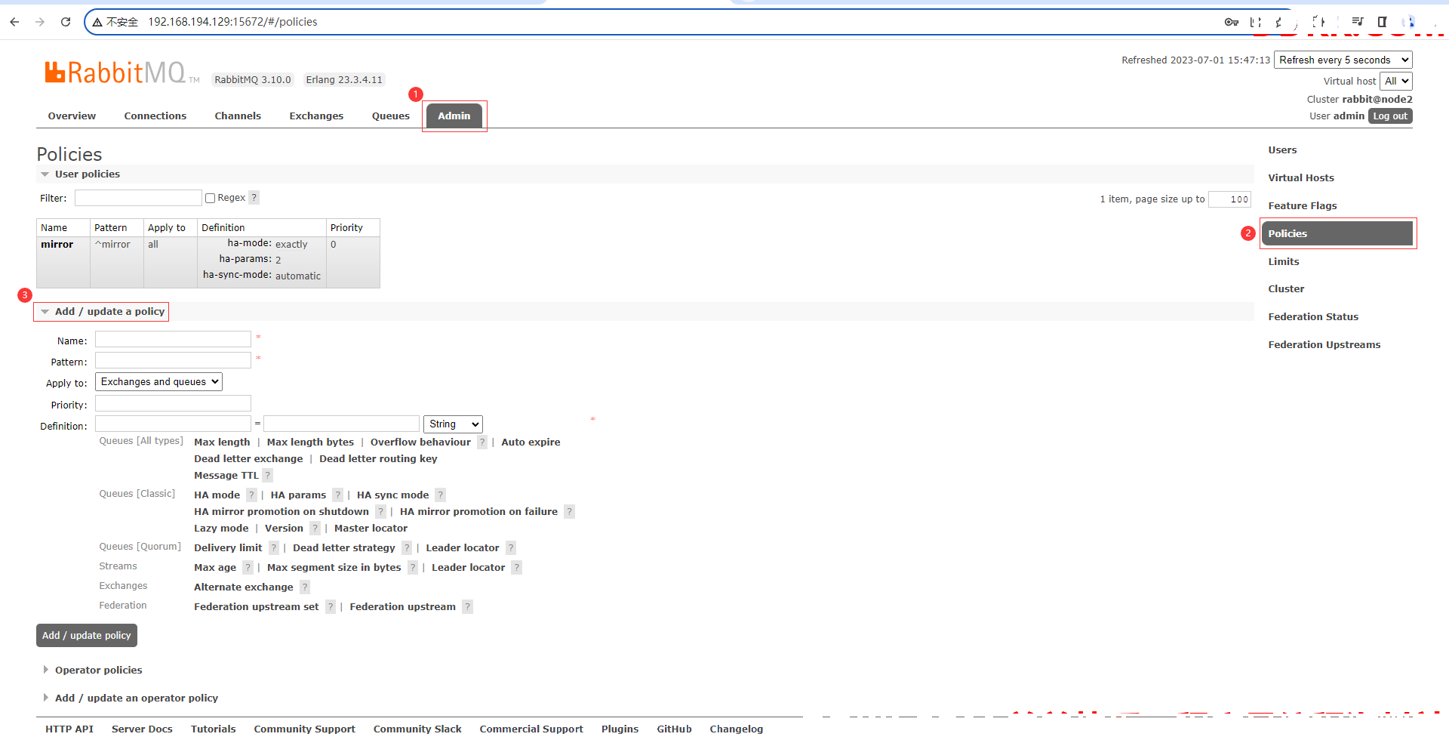
Task: Open help for HA mirror promotion on shutdown
Action: 380,512
